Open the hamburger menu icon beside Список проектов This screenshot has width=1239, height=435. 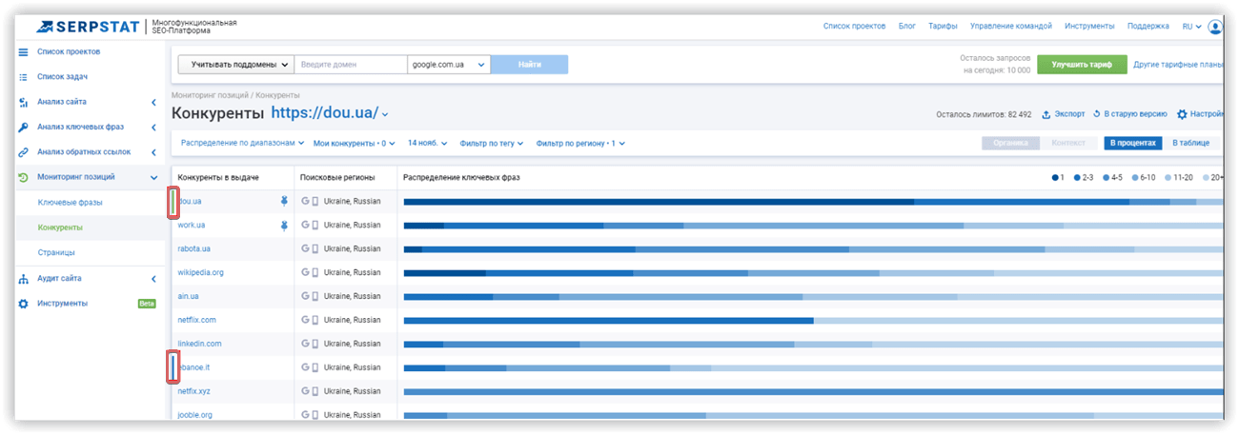pos(24,51)
